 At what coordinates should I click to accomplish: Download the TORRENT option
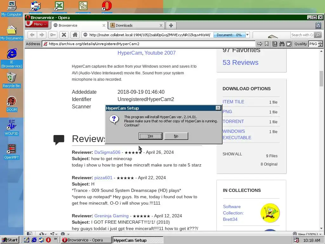click(x=233, y=121)
